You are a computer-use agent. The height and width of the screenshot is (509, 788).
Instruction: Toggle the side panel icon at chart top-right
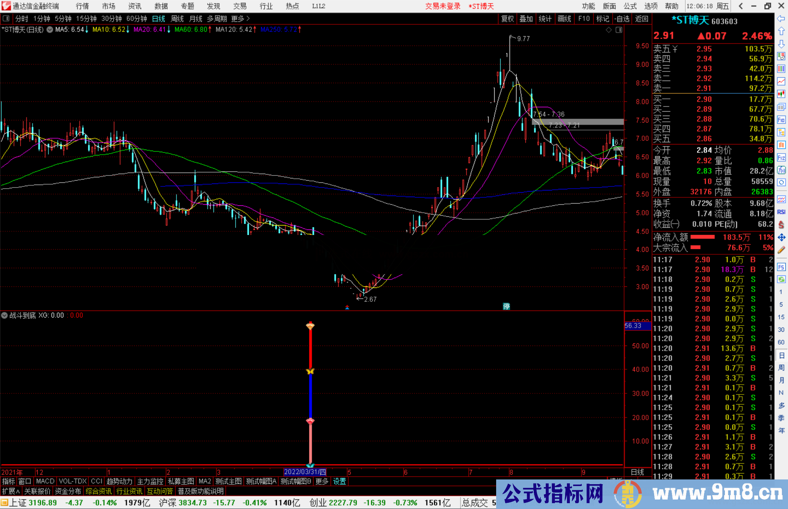point(619,30)
